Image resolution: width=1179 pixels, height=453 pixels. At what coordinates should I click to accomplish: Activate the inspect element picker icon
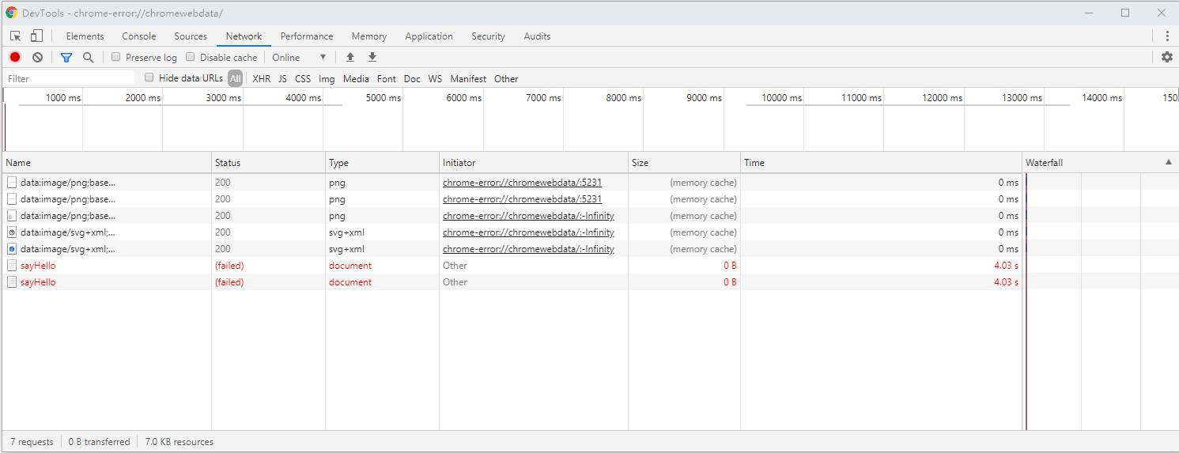pyautogui.click(x=15, y=36)
